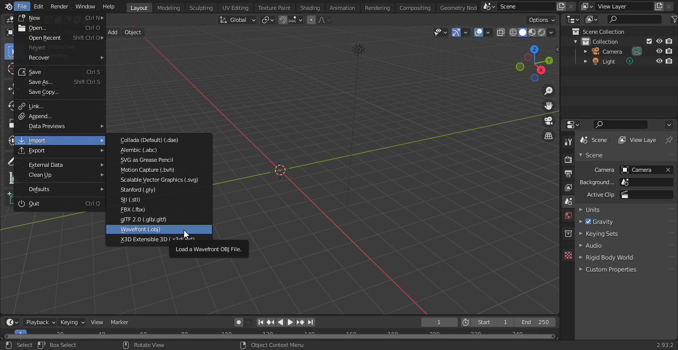This screenshot has width=678, height=350.
Task: Click the Options button in the viewport header
Action: (542, 20)
